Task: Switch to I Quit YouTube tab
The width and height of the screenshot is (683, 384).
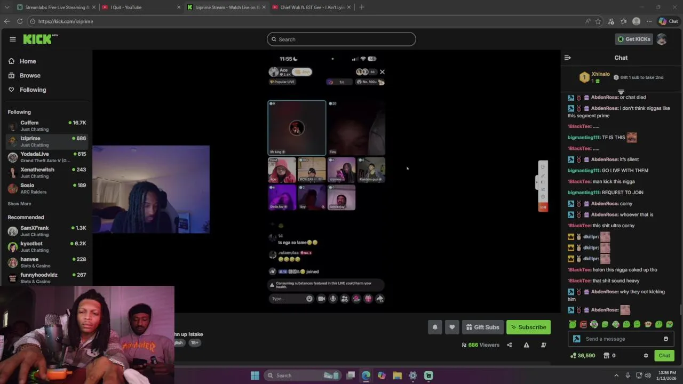Action: [140, 7]
